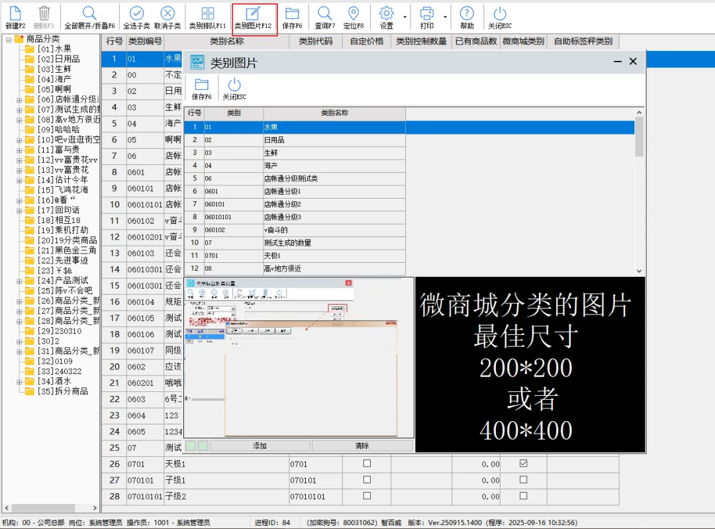Click the 全选子类 checkmark icon
Viewport: 715px width, 529px height.
click(136, 14)
